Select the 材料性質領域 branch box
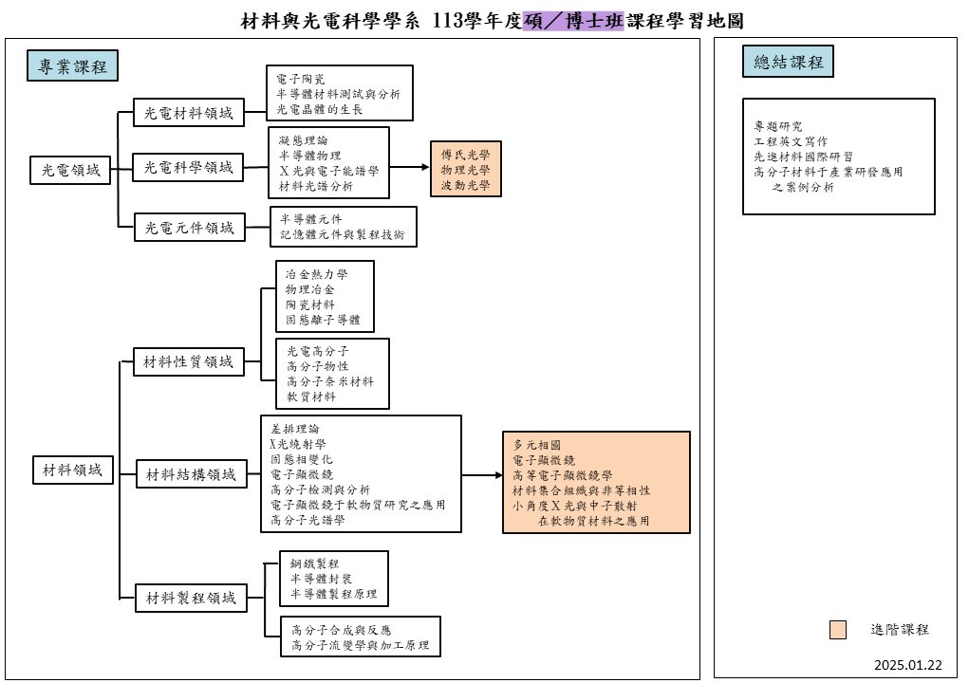This screenshot has height=683, width=969. [x=188, y=361]
